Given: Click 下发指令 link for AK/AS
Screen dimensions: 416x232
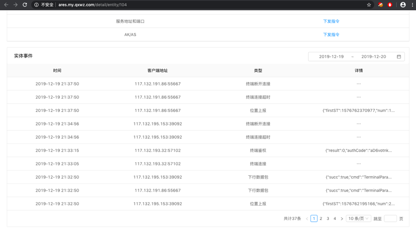Looking at the screenshot, I should pyautogui.click(x=331, y=35).
